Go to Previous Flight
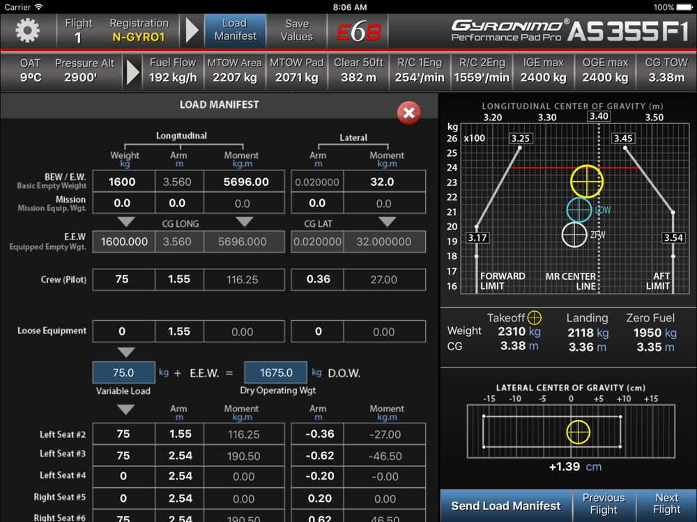The height and width of the screenshot is (522, 697). [604, 504]
